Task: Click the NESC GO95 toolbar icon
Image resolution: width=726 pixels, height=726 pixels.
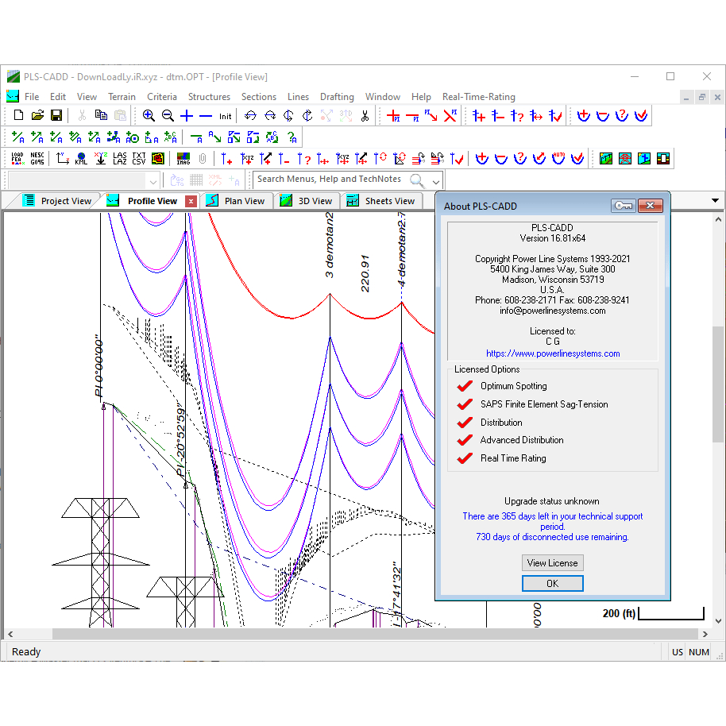Action: click(x=37, y=158)
